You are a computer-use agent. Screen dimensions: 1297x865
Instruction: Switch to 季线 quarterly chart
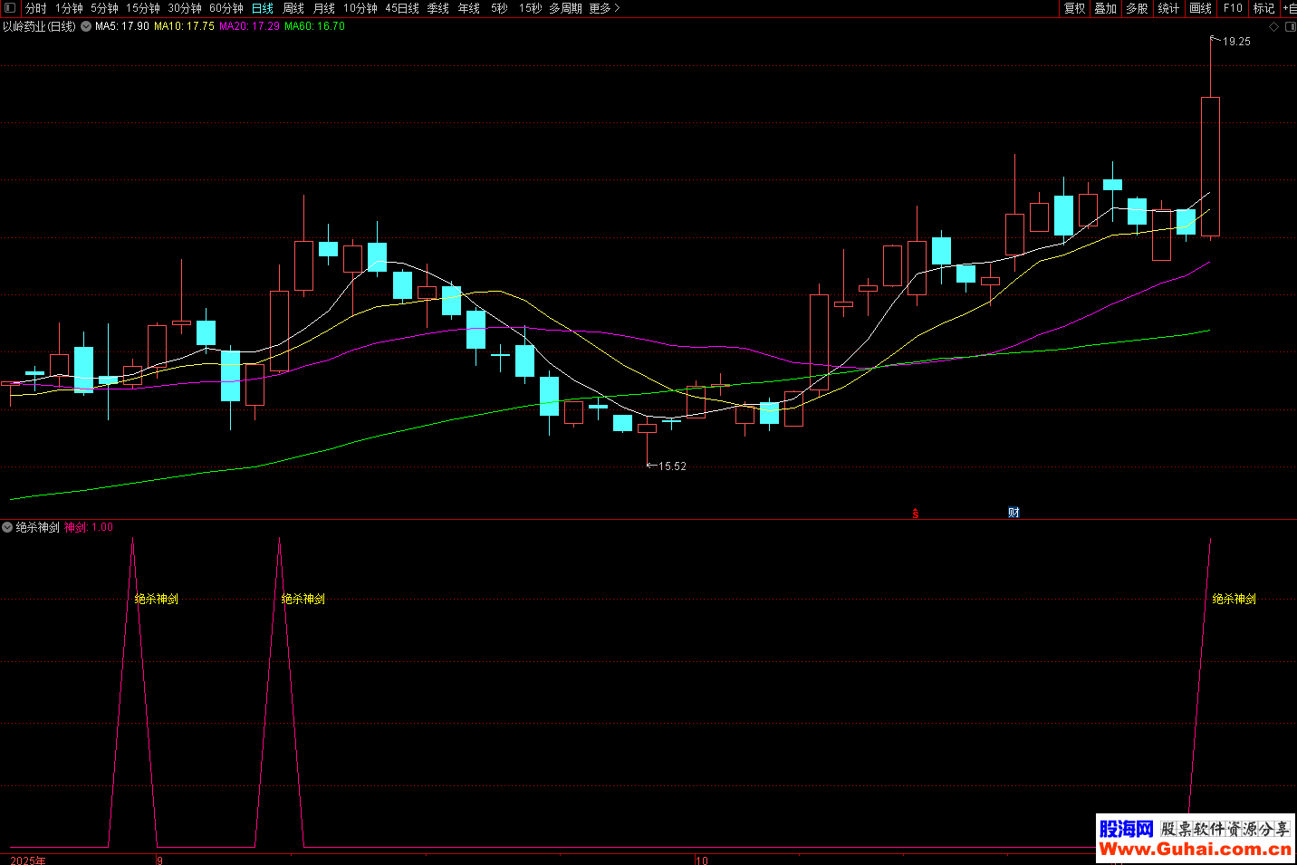point(438,8)
